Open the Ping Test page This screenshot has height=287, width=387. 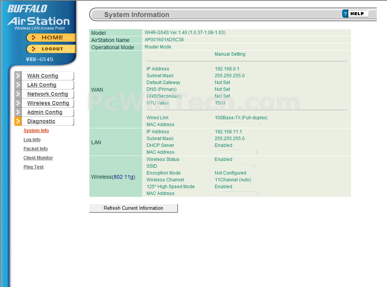pos(33,167)
